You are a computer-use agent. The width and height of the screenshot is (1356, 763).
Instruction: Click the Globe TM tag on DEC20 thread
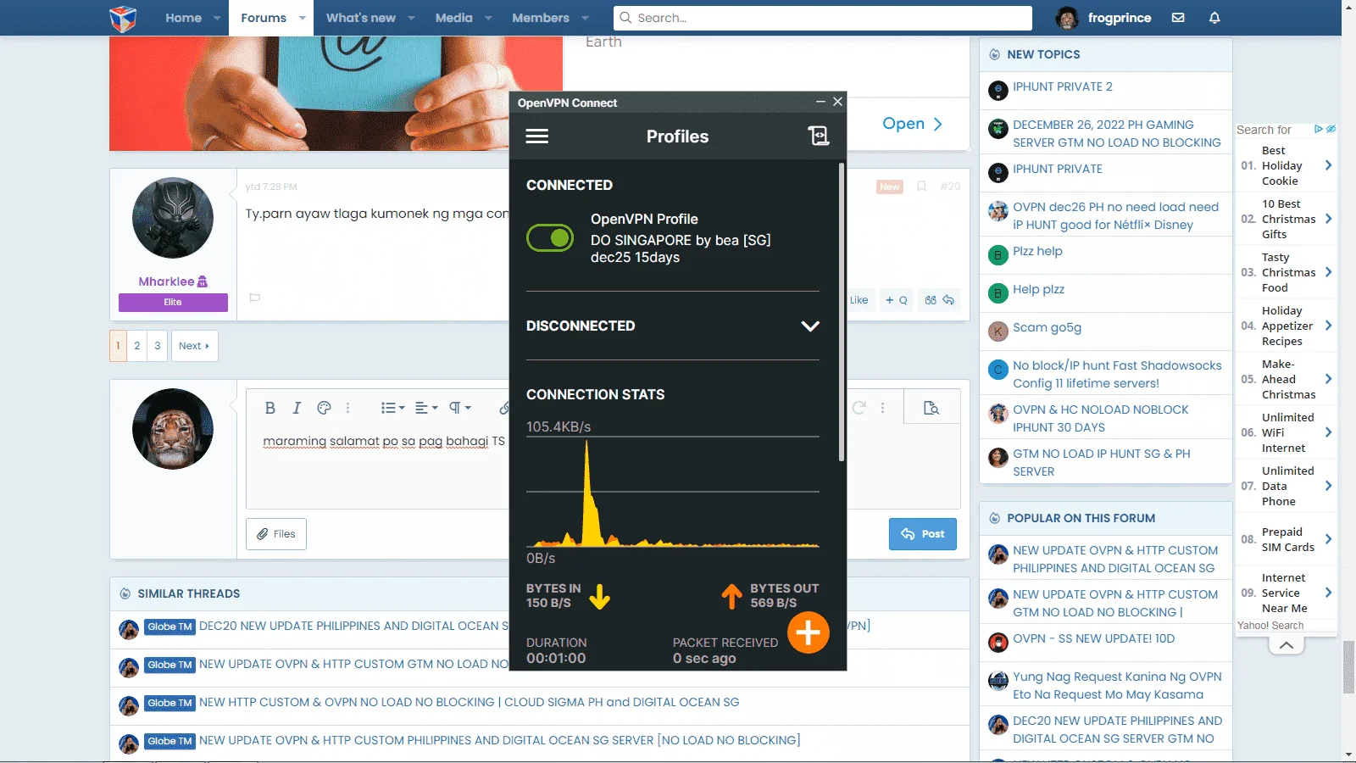coord(169,627)
